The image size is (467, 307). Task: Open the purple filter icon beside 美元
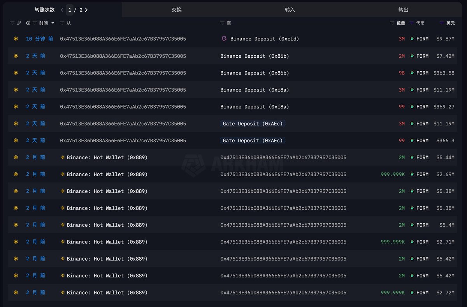pos(442,23)
